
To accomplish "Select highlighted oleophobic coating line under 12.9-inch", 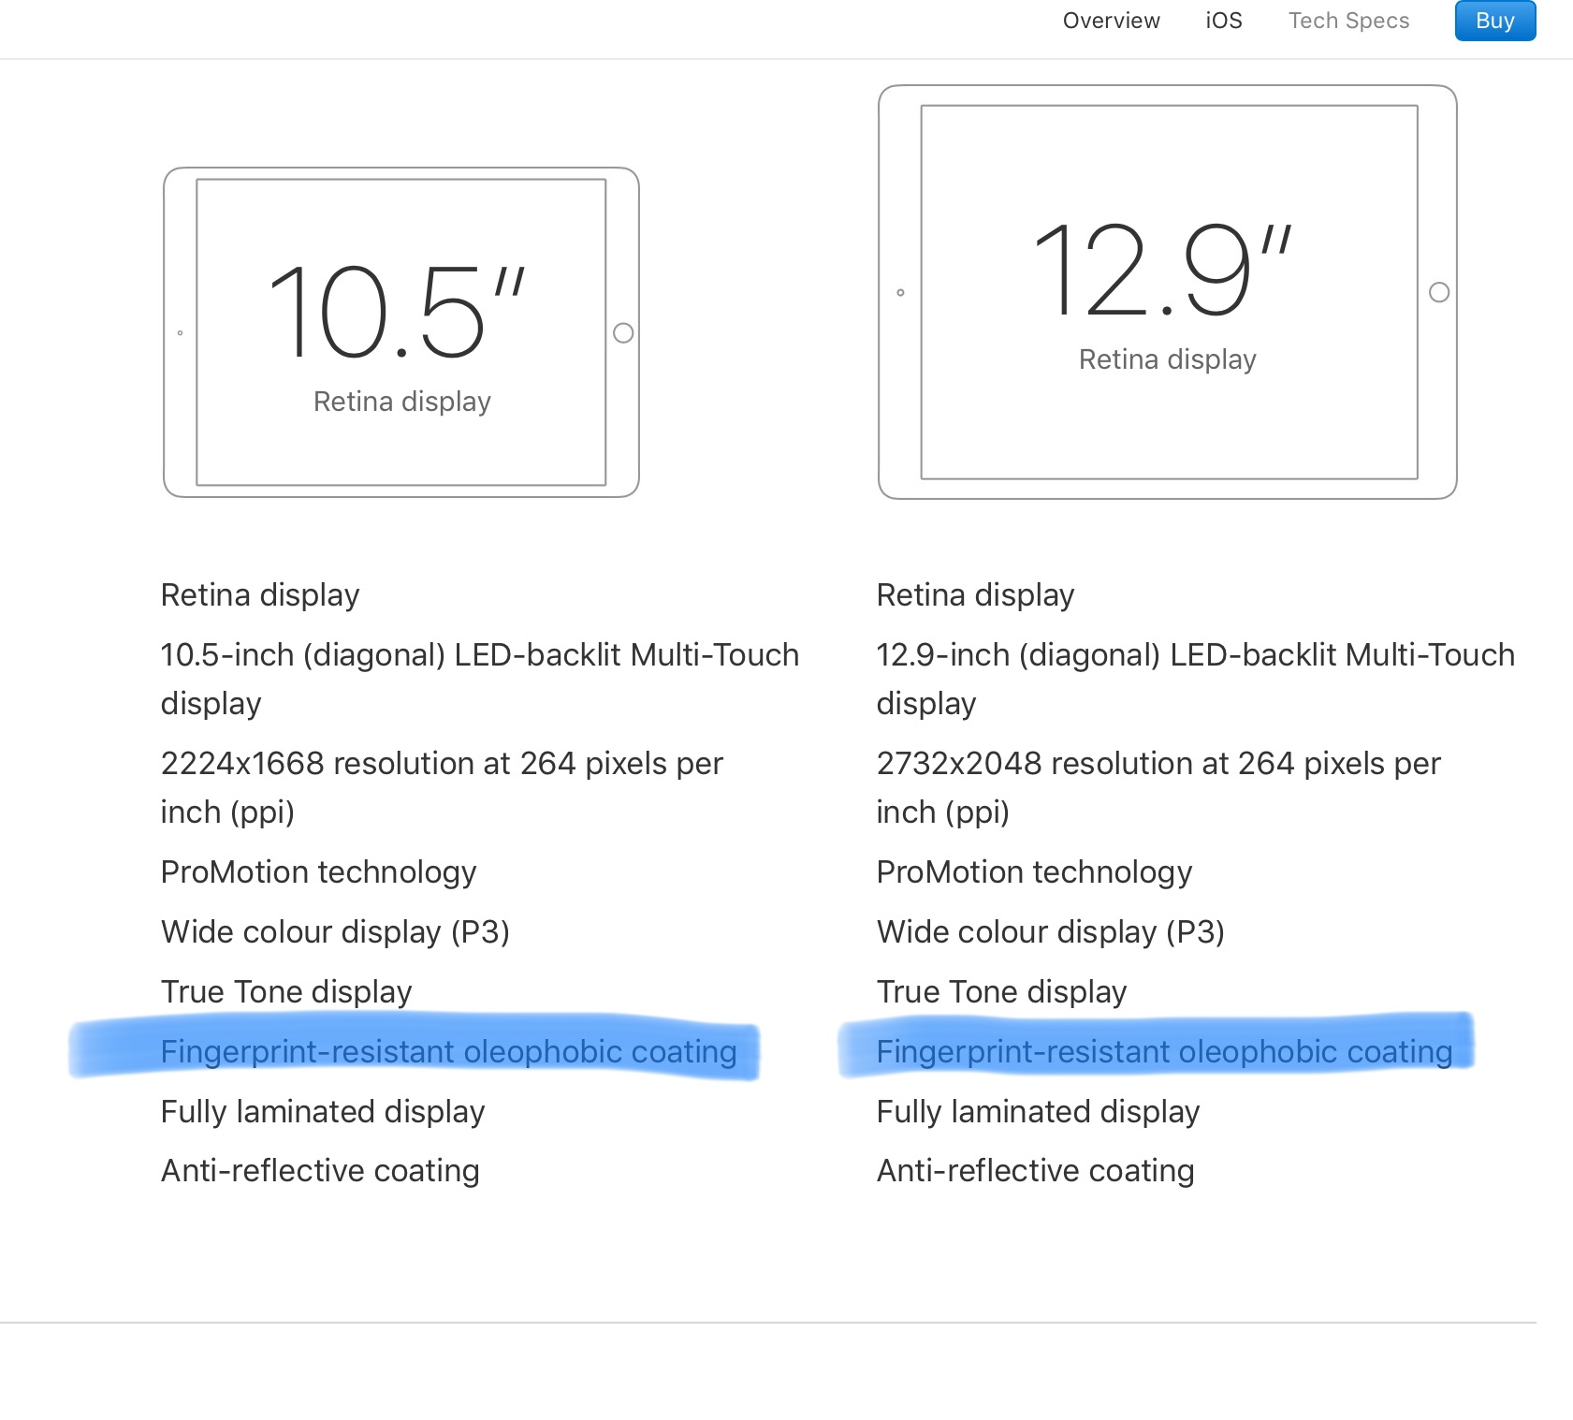I will [1164, 1052].
